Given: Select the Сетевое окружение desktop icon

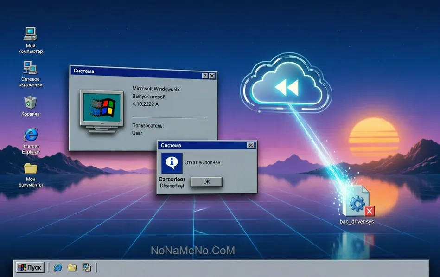Looking at the screenshot, I should (x=30, y=74).
